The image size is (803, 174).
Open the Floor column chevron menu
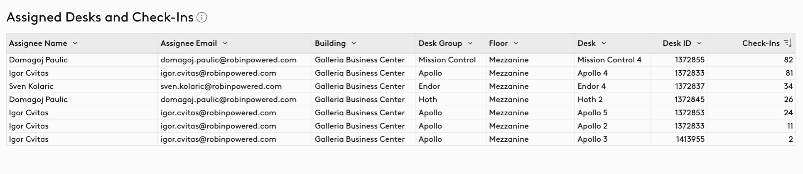pyautogui.click(x=516, y=43)
